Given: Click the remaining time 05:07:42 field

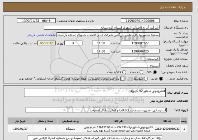Looking at the screenshot, I should (46, 43).
